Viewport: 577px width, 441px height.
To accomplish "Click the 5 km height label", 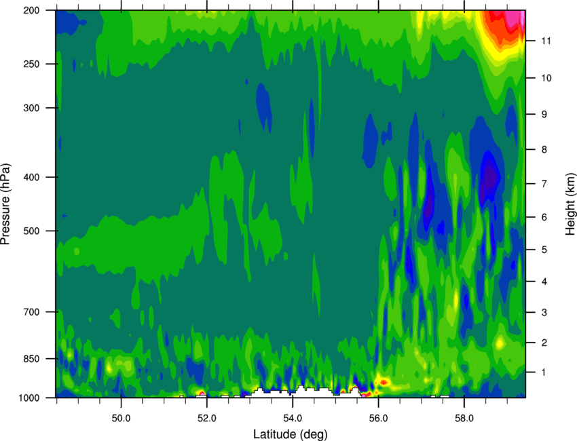I will [x=544, y=250].
